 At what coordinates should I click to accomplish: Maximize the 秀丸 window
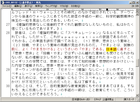point(134,3)
